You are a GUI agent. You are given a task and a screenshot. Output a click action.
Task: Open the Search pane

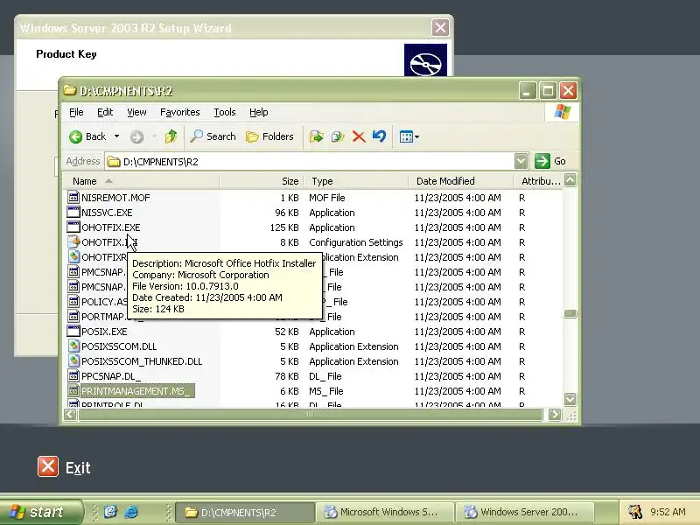(x=213, y=136)
